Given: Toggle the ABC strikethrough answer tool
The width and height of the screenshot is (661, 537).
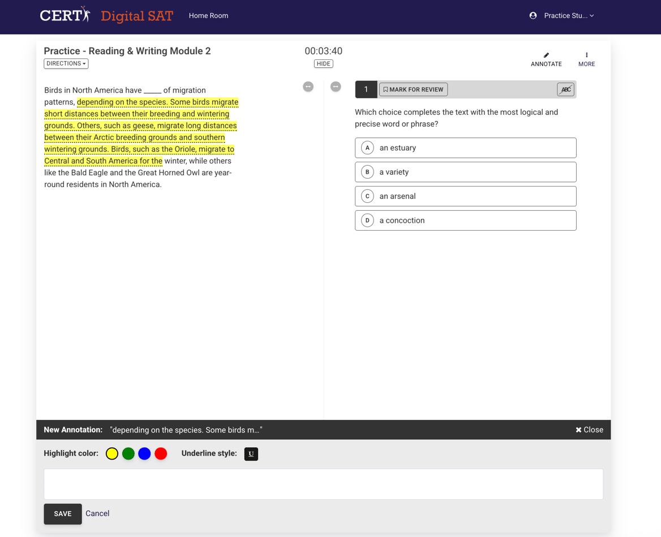Looking at the screenshot, I should (565, 89).
